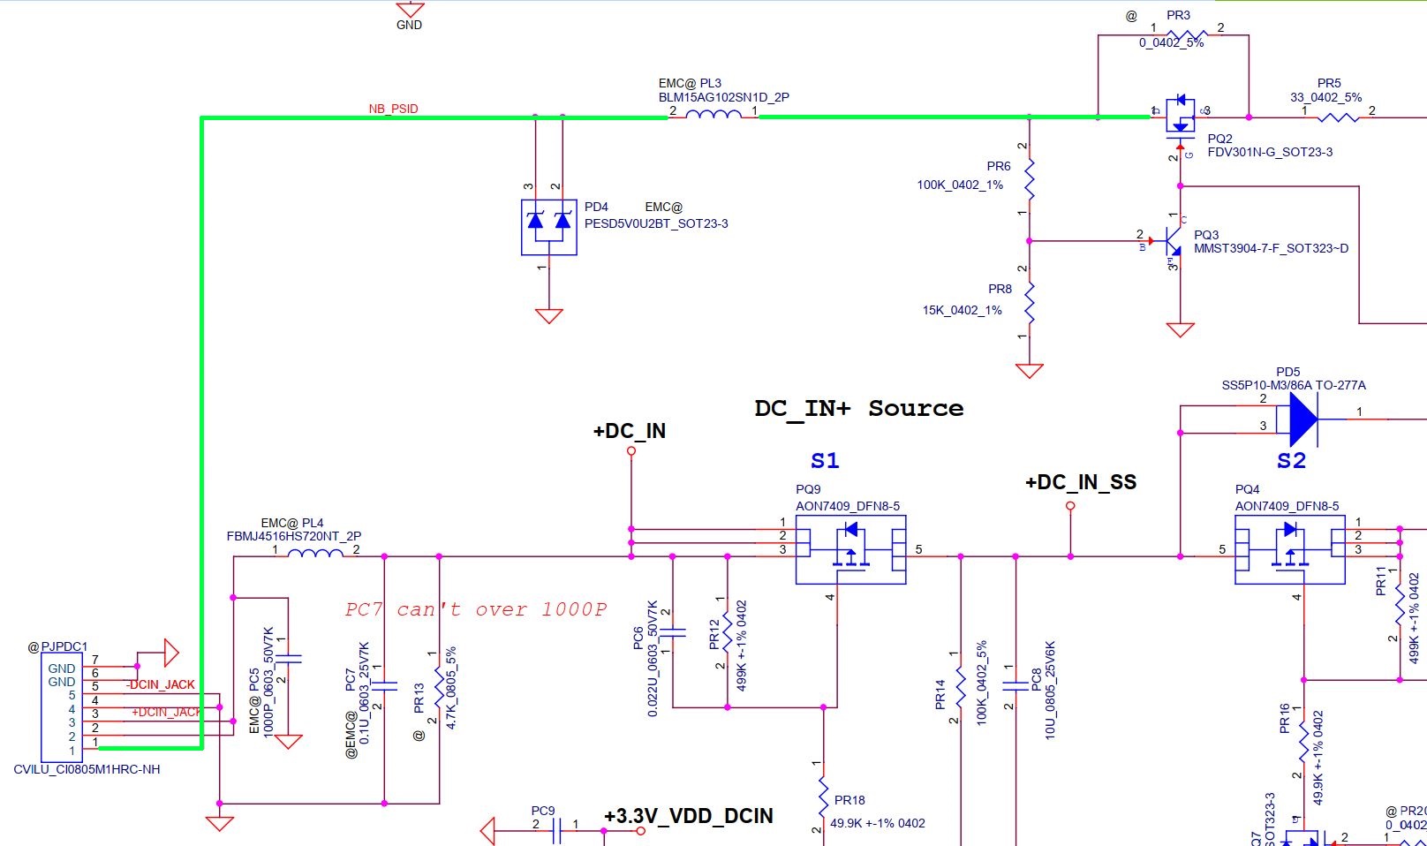Click the NB_PSID net label
The image size is (1427, 846).
pyautogui.click(x=393, y=109)
